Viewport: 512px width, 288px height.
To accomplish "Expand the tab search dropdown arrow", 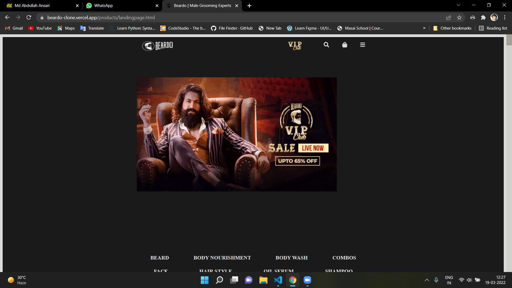I will (x=458, y=5).
